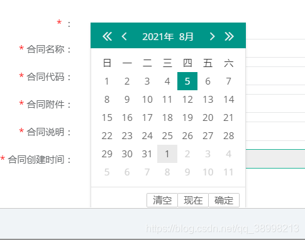This screenshot has height=240, width=305.
Task: Go to previous month arrow
Action: (x=124, y=36)
